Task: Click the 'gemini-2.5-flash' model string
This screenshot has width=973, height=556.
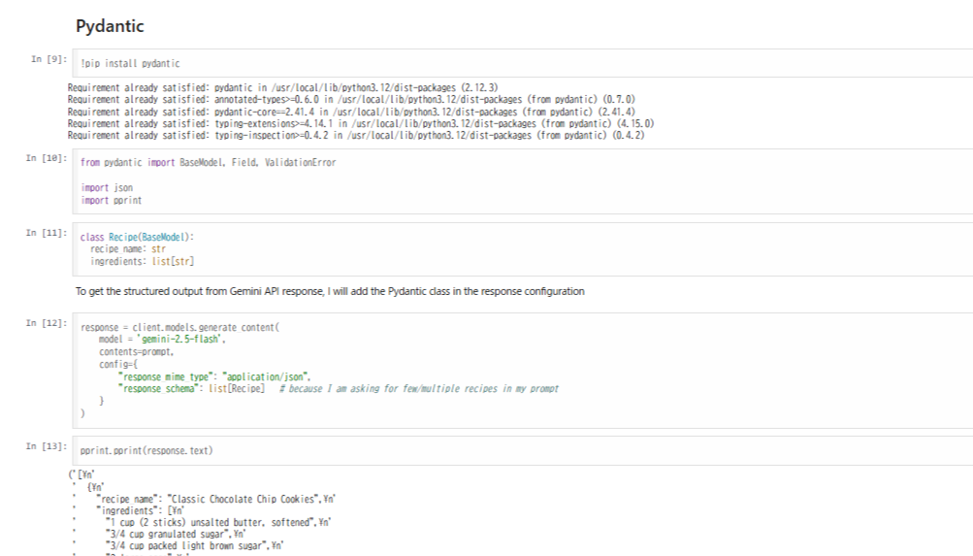Action: (180, 340)
